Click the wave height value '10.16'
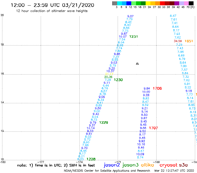The height and width of the screenshot is (173, 197). pyautogui.click(x=141, y=144)
